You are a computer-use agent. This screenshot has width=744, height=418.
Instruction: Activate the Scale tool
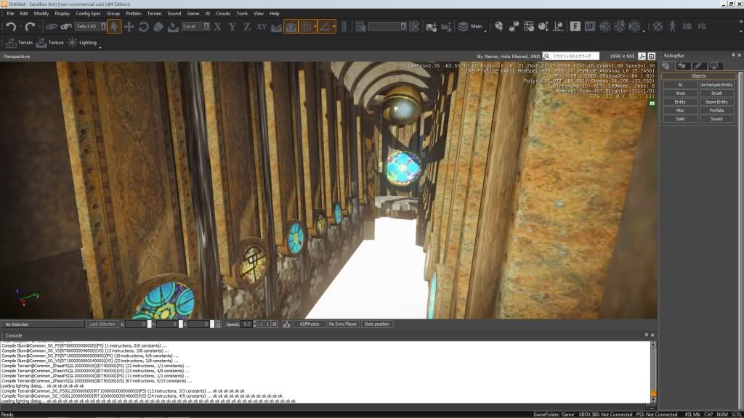(x=158, y=27)
